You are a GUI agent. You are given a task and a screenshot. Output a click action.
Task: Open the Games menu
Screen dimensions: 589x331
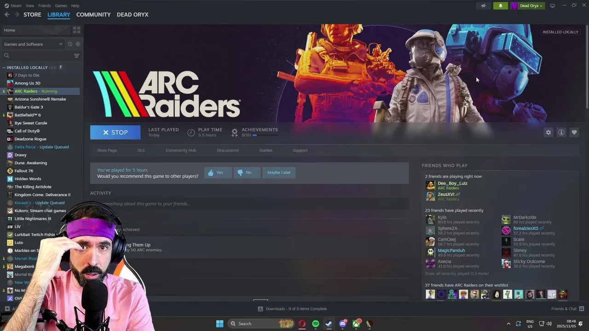click(61, 6)
